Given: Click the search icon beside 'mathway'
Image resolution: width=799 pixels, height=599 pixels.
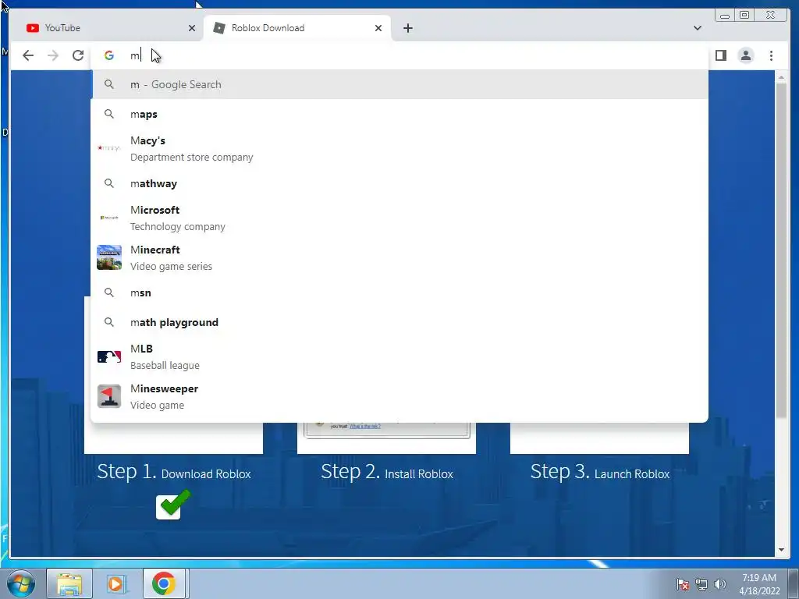Looking at the screenshot, I should [109, 183].
